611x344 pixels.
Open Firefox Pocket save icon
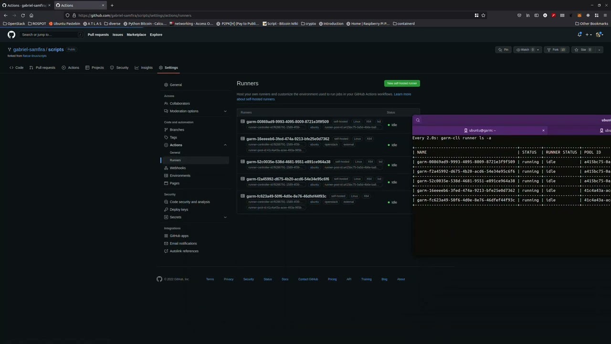(x=519, y=15)
